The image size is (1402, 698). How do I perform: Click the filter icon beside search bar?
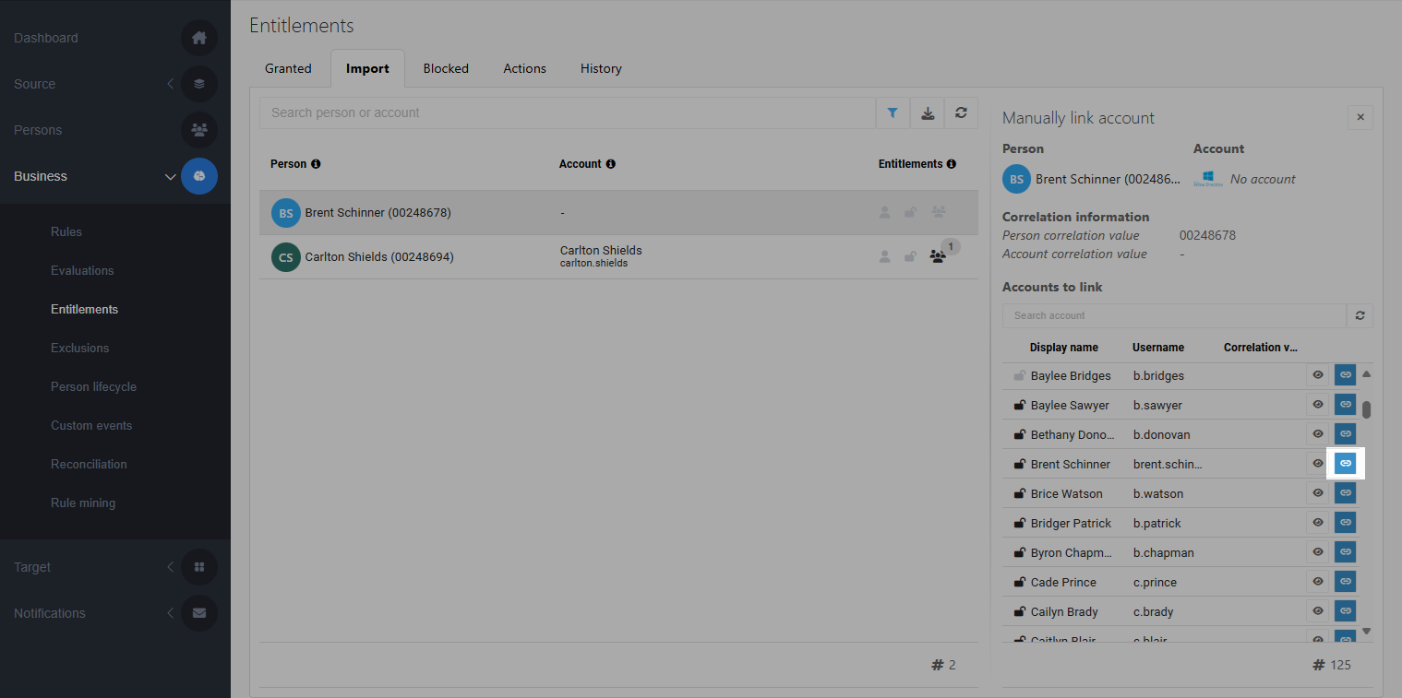point(893,112)
